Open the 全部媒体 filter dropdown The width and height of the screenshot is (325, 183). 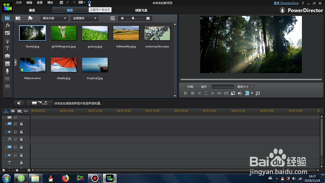click(x=84, y=18)
